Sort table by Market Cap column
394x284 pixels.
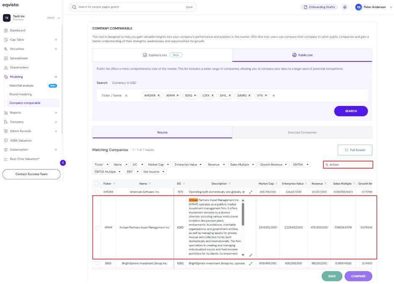[277, 184]
